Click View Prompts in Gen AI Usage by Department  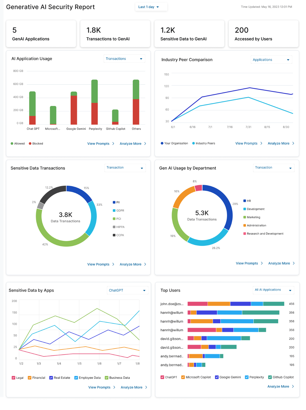[249, 263]
